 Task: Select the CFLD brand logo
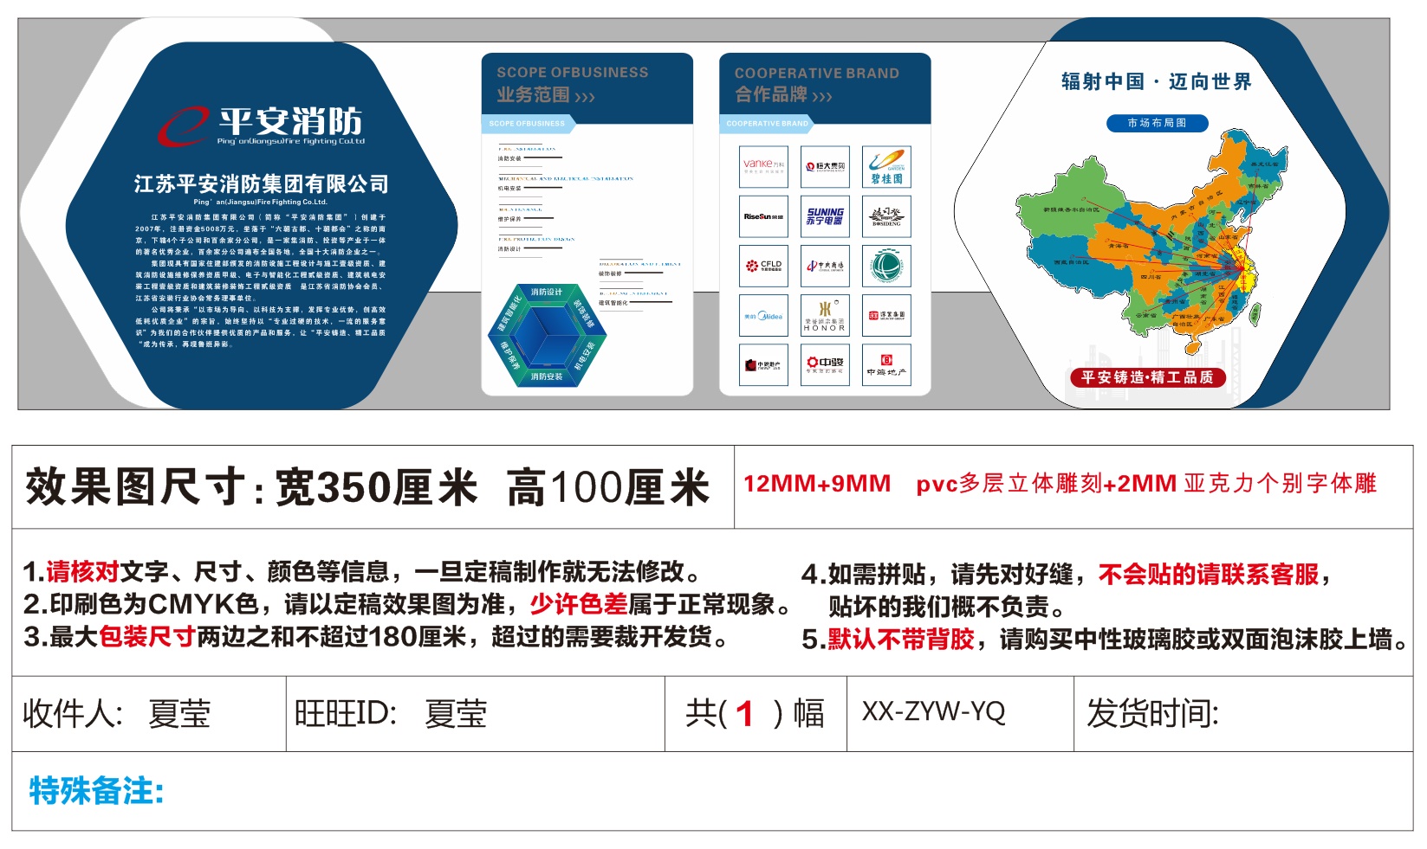click(763, 266)
